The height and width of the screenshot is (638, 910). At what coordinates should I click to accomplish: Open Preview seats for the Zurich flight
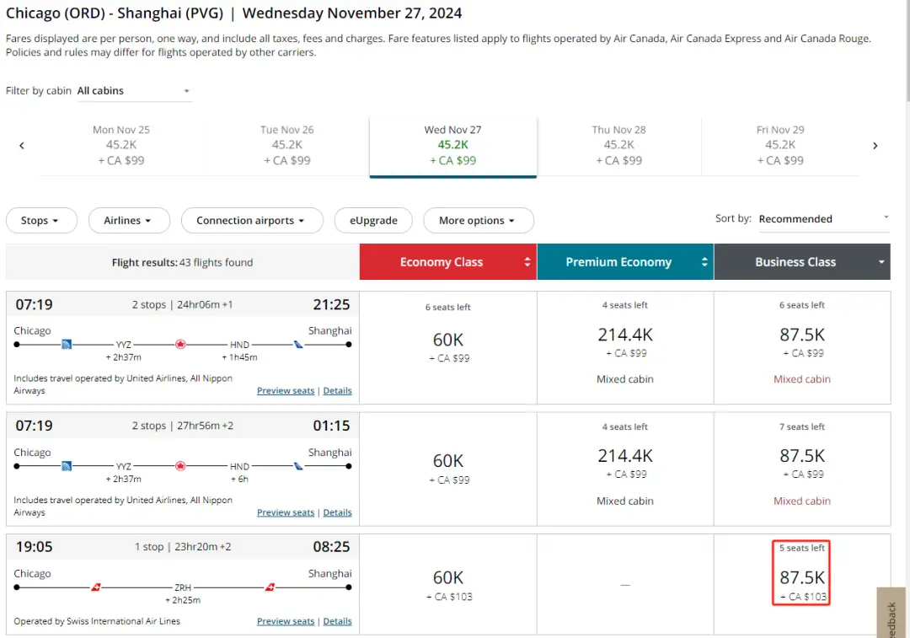(x=286, y=621)
